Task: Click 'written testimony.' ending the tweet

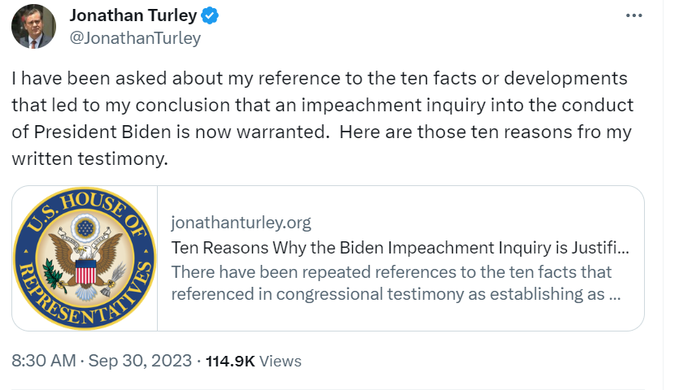Action: (x=89, y=158)
